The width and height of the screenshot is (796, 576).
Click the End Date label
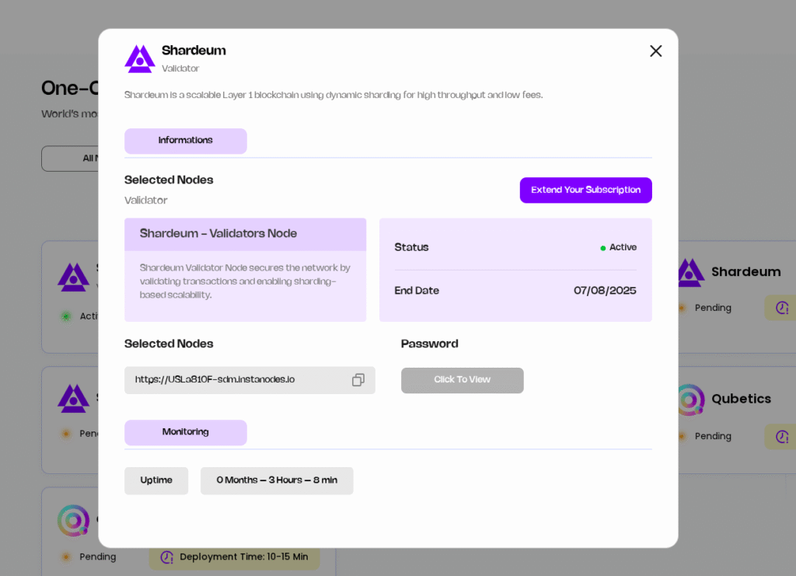click(x=417, y=290)
